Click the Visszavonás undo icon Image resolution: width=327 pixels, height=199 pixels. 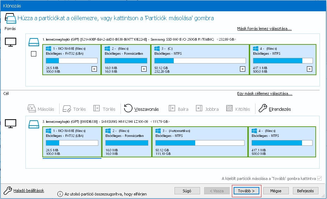[128, 109]
